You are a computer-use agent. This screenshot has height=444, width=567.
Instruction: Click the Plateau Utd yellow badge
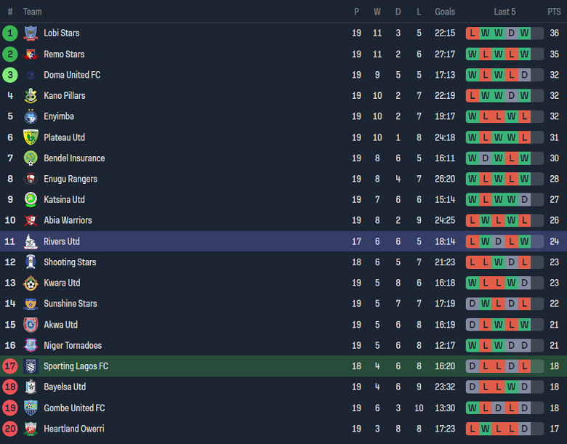(31, 137)
